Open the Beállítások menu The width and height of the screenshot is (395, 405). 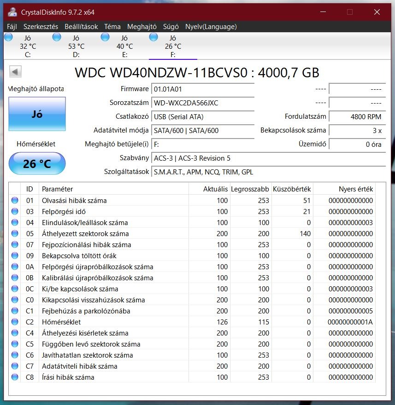[x=81, y=27]
